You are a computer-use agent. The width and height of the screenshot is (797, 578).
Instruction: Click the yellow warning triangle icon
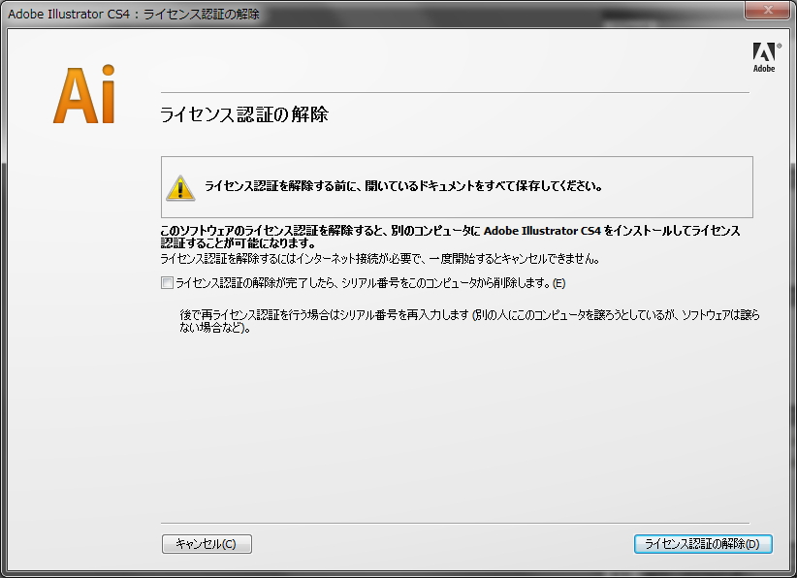(180, 188)
